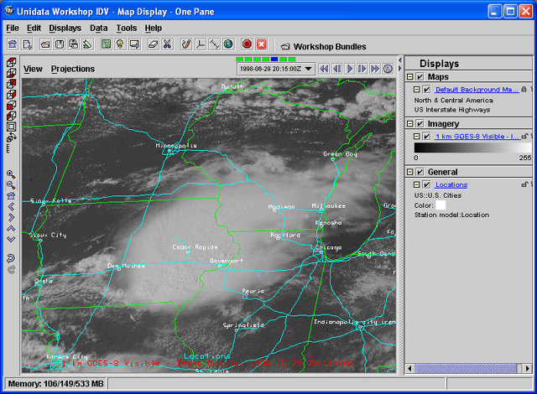Open the Displays menu

click(65, 28)
